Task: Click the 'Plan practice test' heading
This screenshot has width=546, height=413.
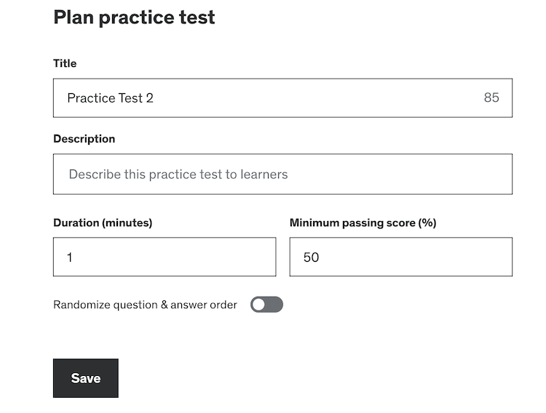Action: [x=134, y=17]
